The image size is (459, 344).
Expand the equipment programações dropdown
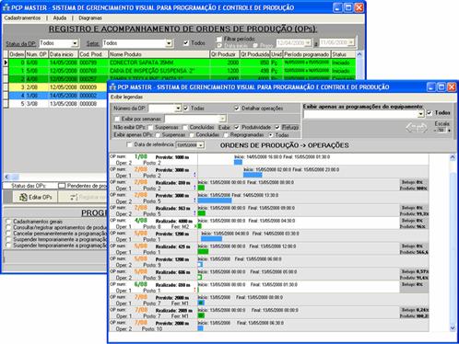click(420, 114)
